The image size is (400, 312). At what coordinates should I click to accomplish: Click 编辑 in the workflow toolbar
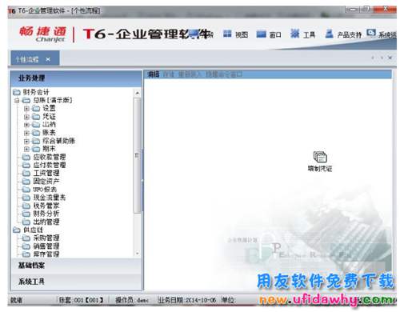tap(153, 74)
